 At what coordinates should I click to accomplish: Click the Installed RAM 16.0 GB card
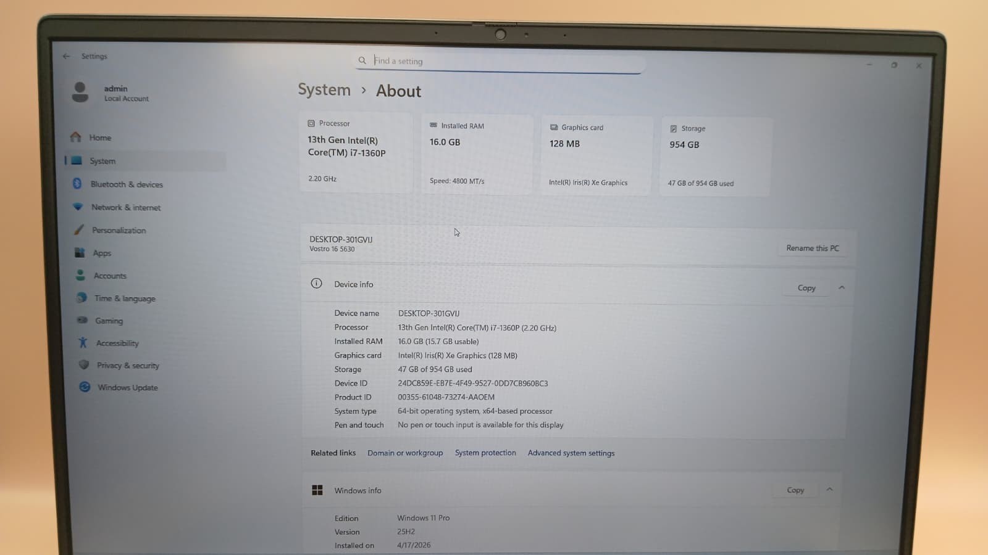(x=476, y=154)
